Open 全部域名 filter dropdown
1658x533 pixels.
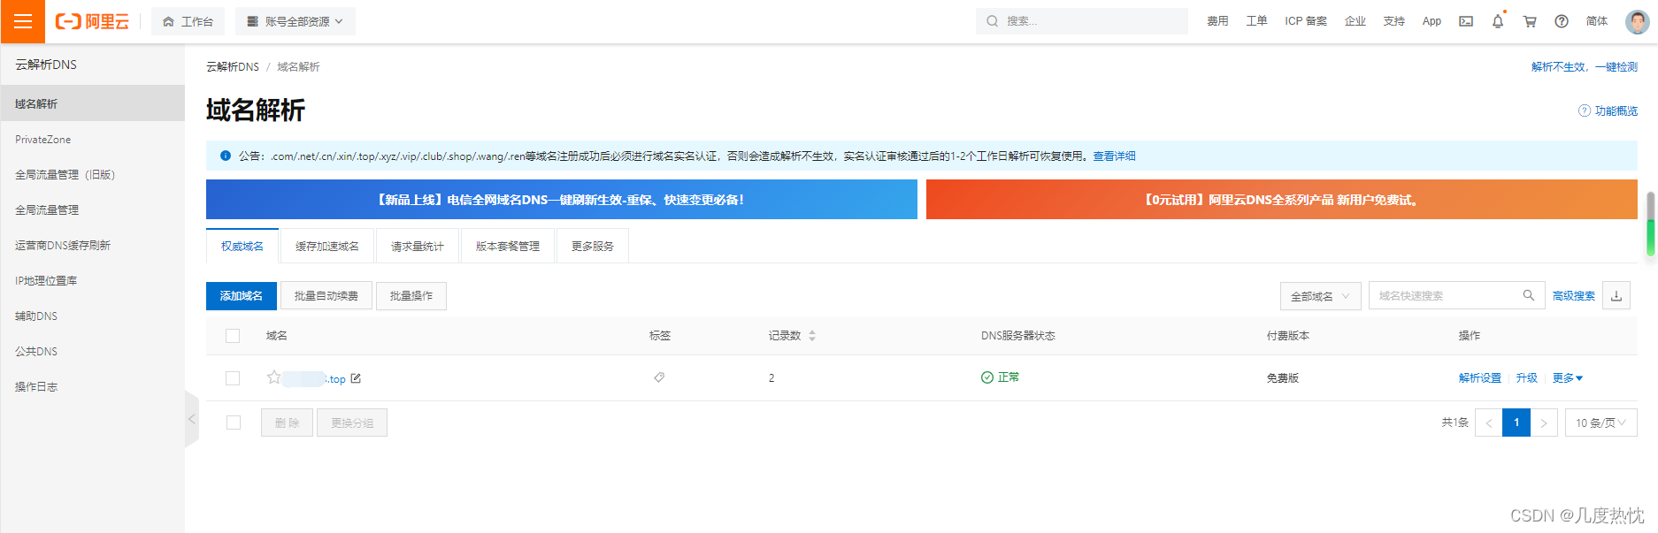tap(1321, 296)
